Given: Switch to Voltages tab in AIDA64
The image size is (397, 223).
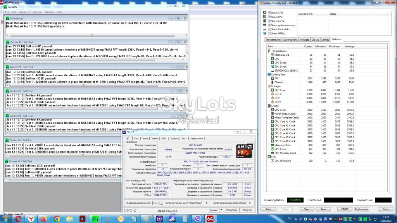Looking at the screenshot, I should point(304,40).
